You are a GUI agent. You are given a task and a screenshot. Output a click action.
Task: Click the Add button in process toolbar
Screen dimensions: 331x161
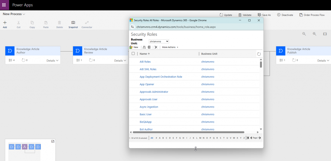click(5, 24)
